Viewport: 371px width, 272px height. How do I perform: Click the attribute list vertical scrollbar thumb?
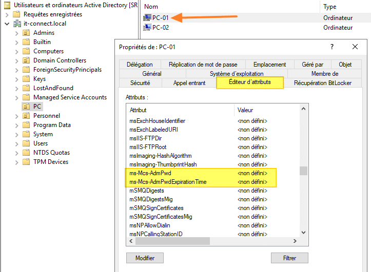tap(304, 171)
